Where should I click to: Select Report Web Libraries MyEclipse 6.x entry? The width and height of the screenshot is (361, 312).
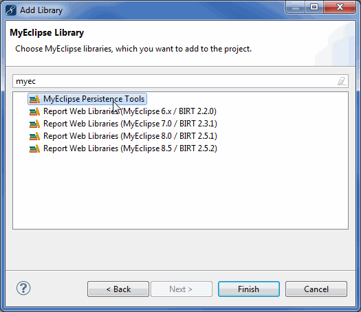[x=130, y=111]
